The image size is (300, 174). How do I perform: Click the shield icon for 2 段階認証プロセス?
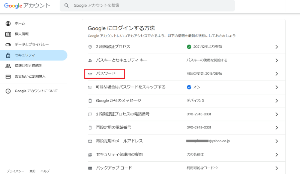pos(90,47)
